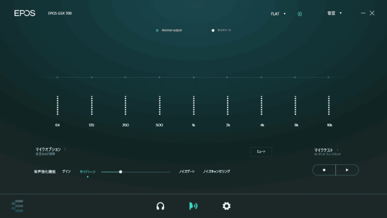Switch to the ノイズゲート tab

click(187, 171)
